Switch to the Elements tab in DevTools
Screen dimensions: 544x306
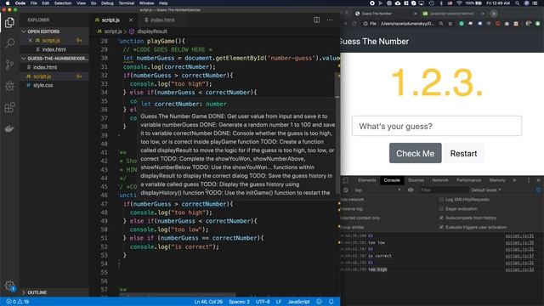366,180
